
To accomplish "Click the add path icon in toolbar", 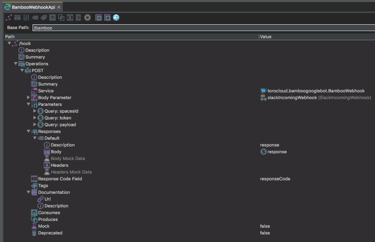I will (9, 18).
